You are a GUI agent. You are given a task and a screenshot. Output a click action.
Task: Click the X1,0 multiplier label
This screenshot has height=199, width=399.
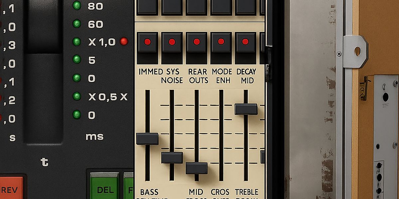click(x=102, y=42)
